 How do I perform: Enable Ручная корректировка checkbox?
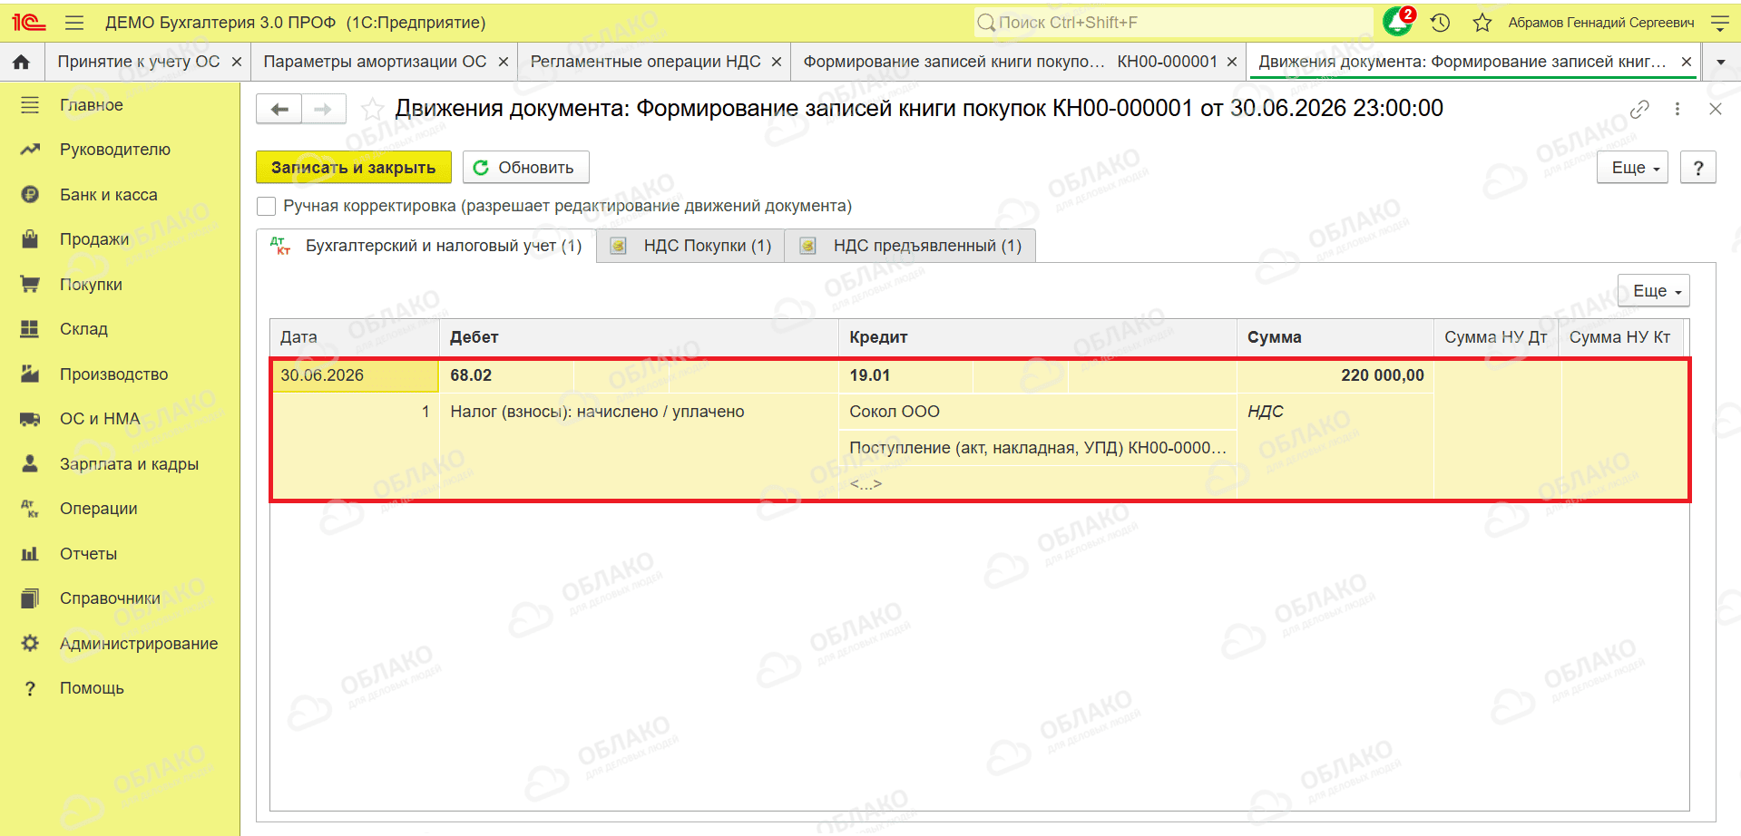click(266, 207)
